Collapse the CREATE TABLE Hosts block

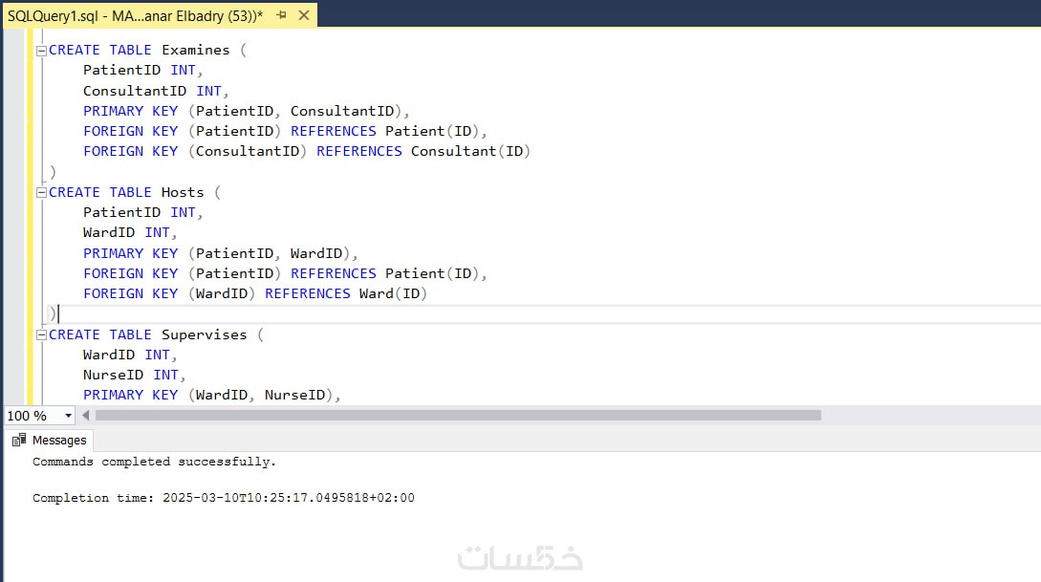[x=41, y=192]
